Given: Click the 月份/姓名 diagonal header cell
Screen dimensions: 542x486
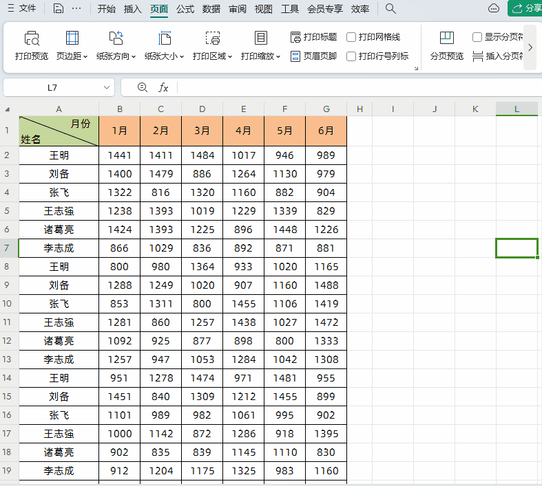Looking at the screenshot, I should [x=59, y=131].
